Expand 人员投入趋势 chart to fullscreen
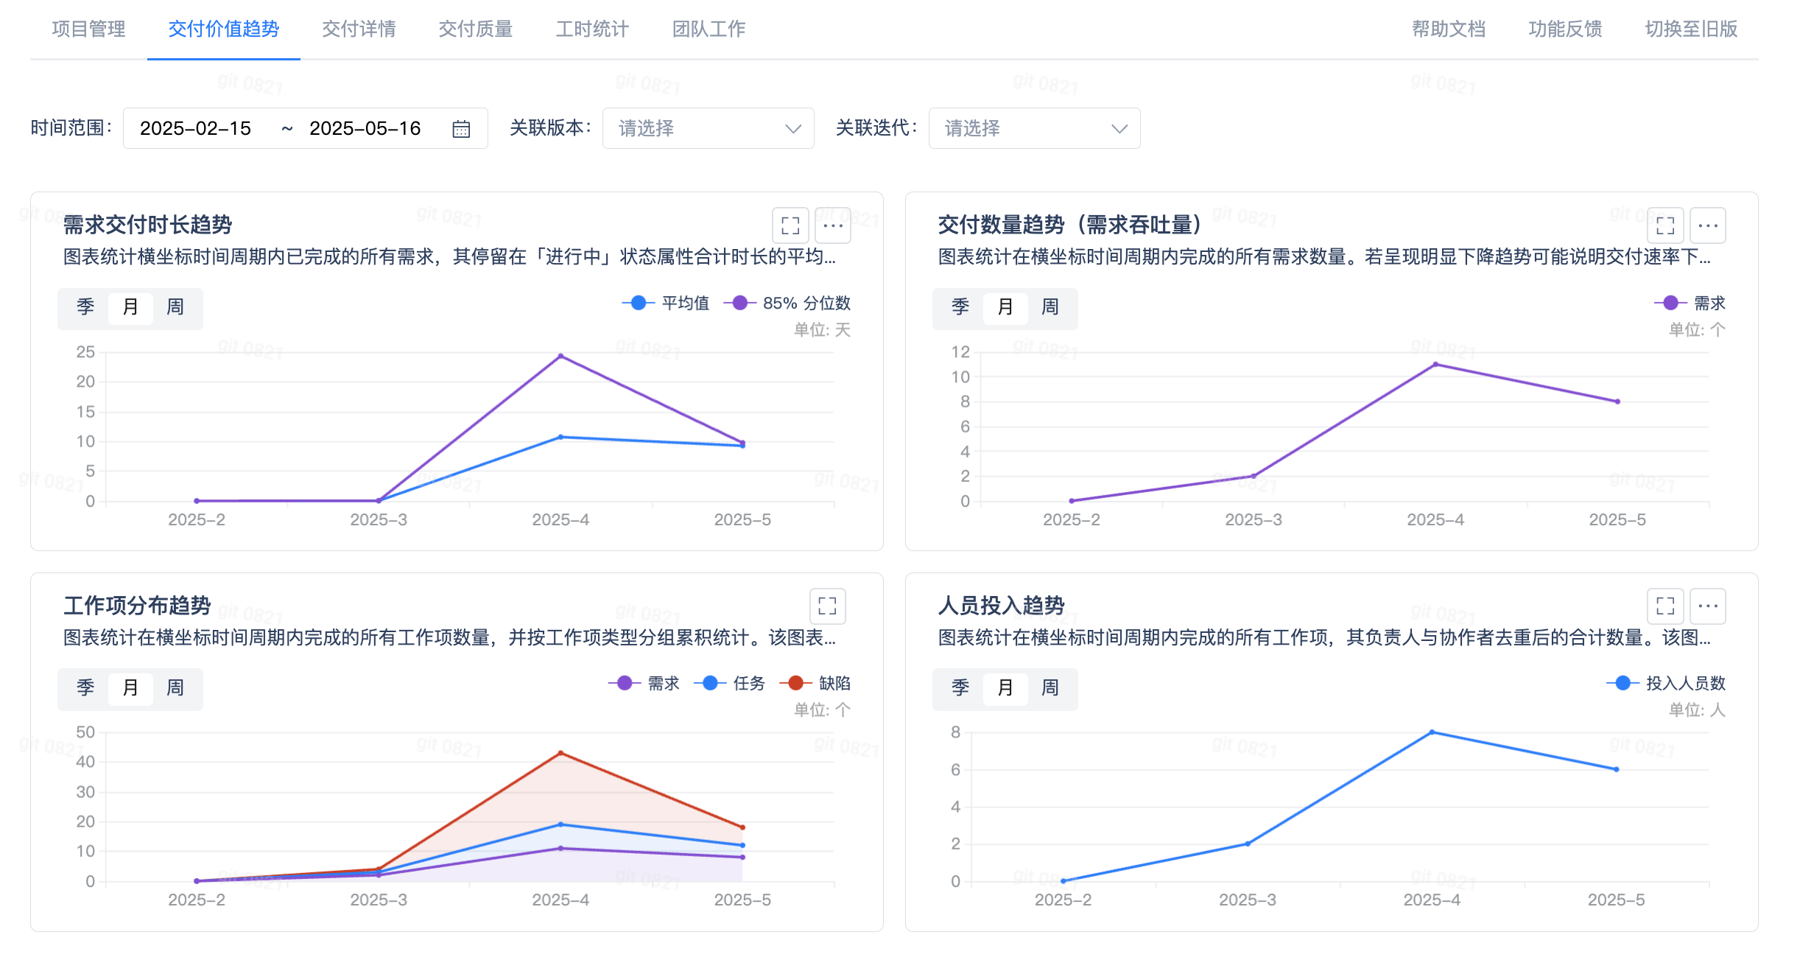 click(x=1665, y=606)
